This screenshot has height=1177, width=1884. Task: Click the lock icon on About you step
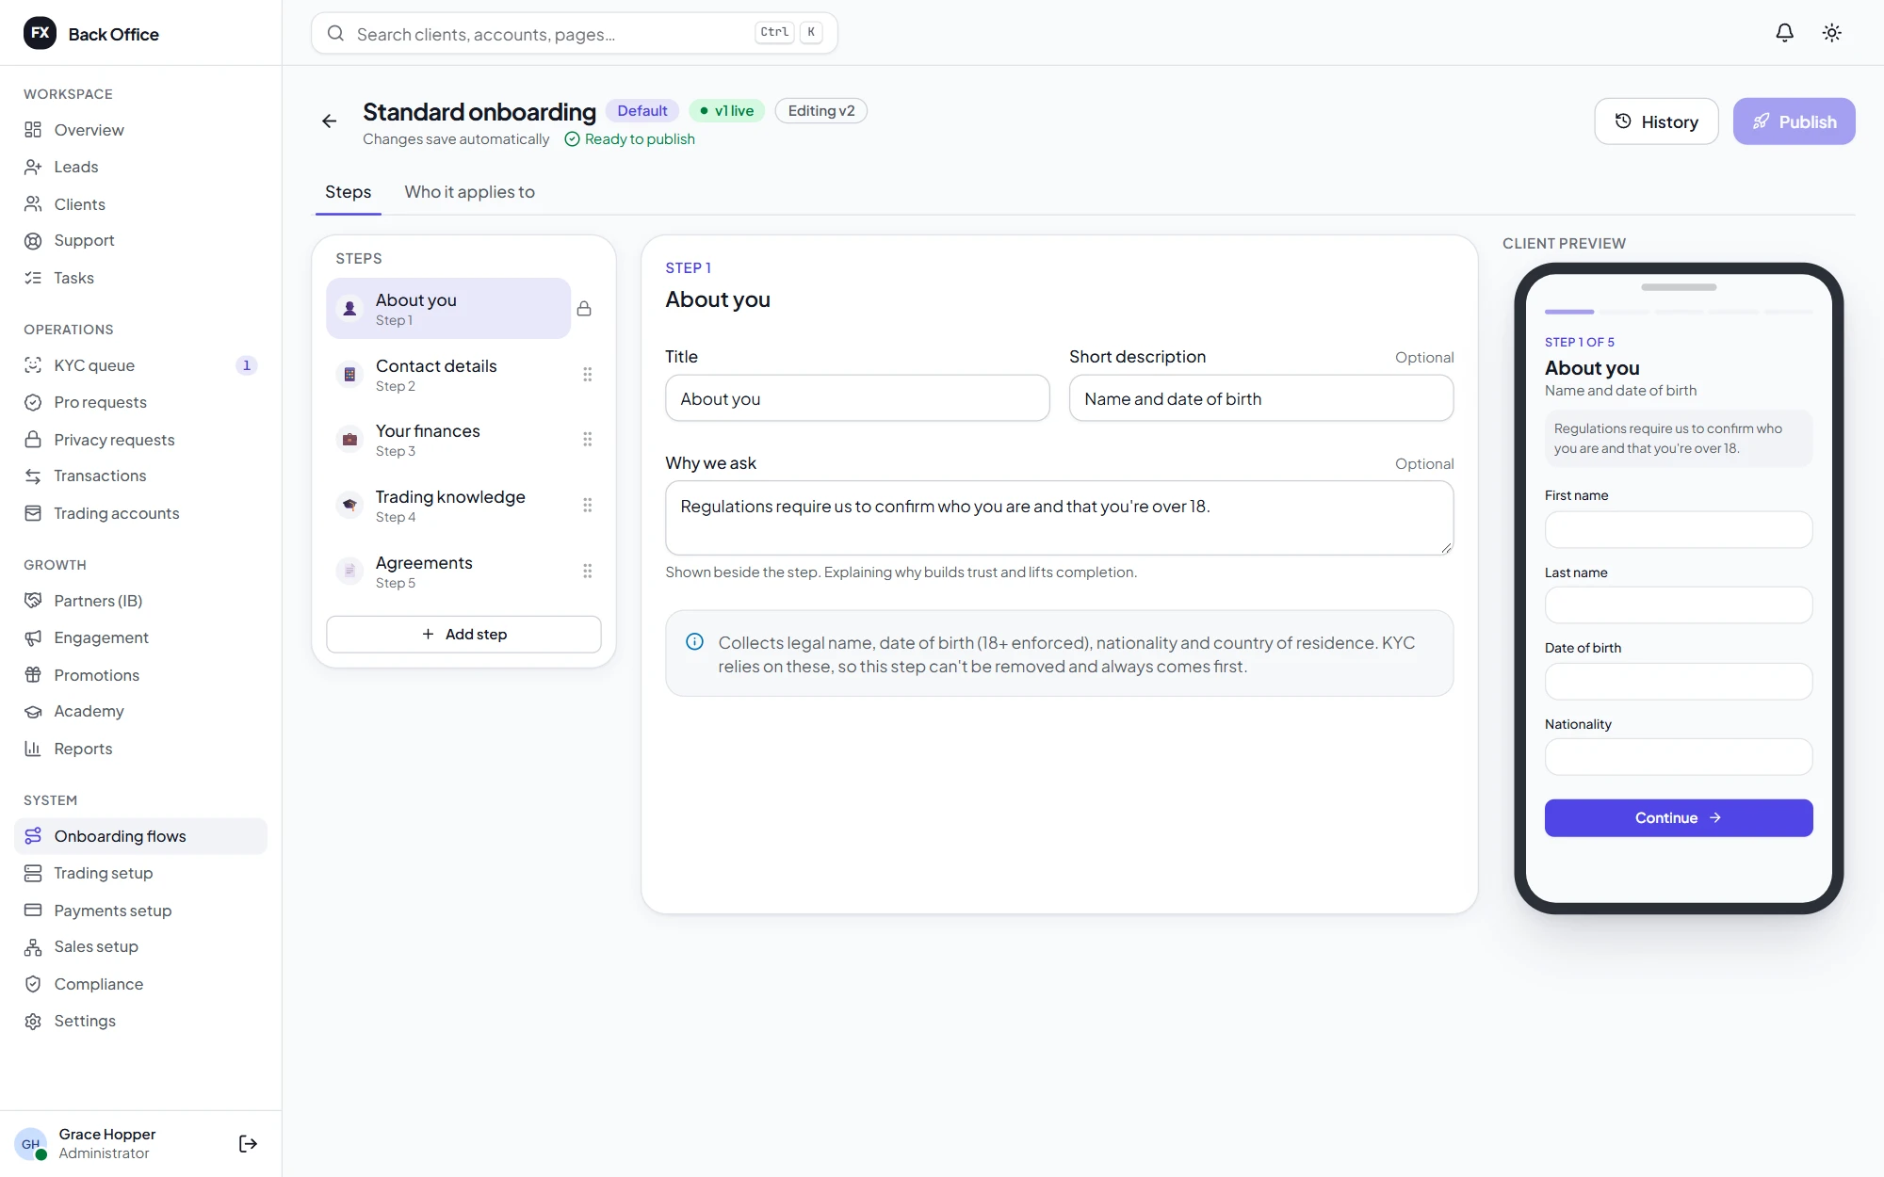(584, 309)
